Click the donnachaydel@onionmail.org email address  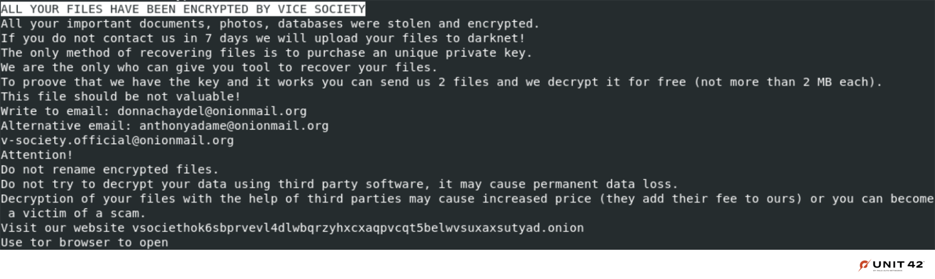212,111
